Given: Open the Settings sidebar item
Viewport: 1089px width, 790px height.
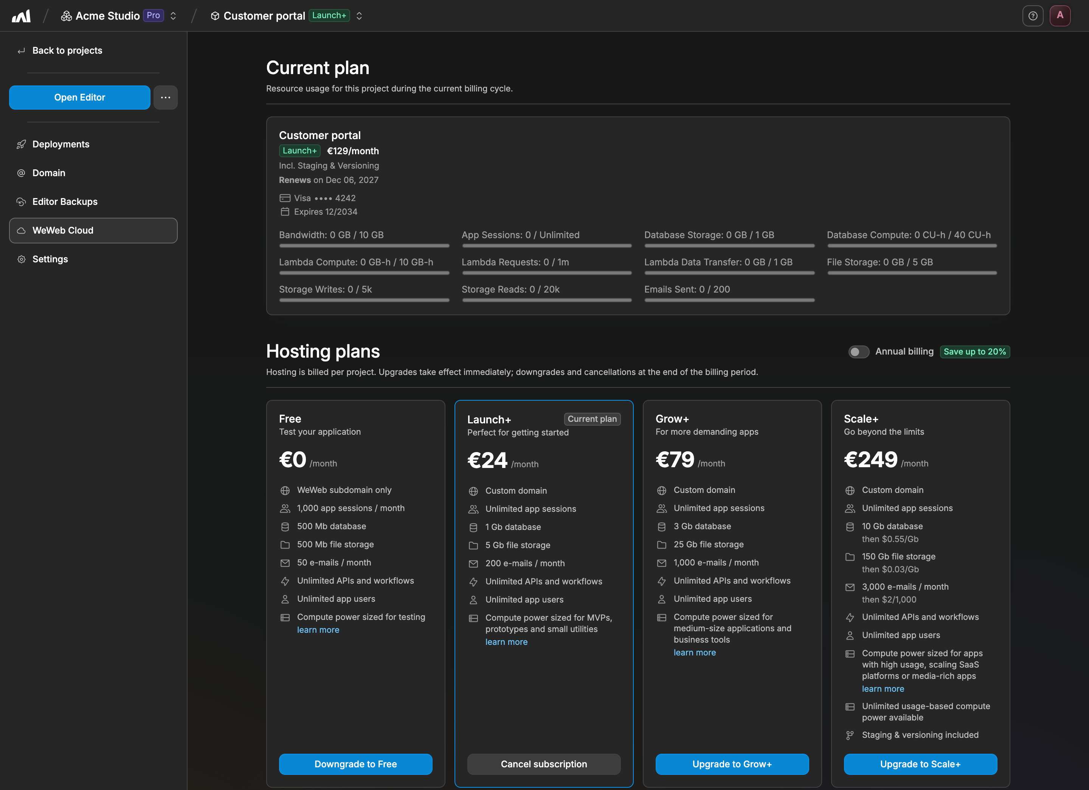Looking at the screenshot, I should (93, 259).
